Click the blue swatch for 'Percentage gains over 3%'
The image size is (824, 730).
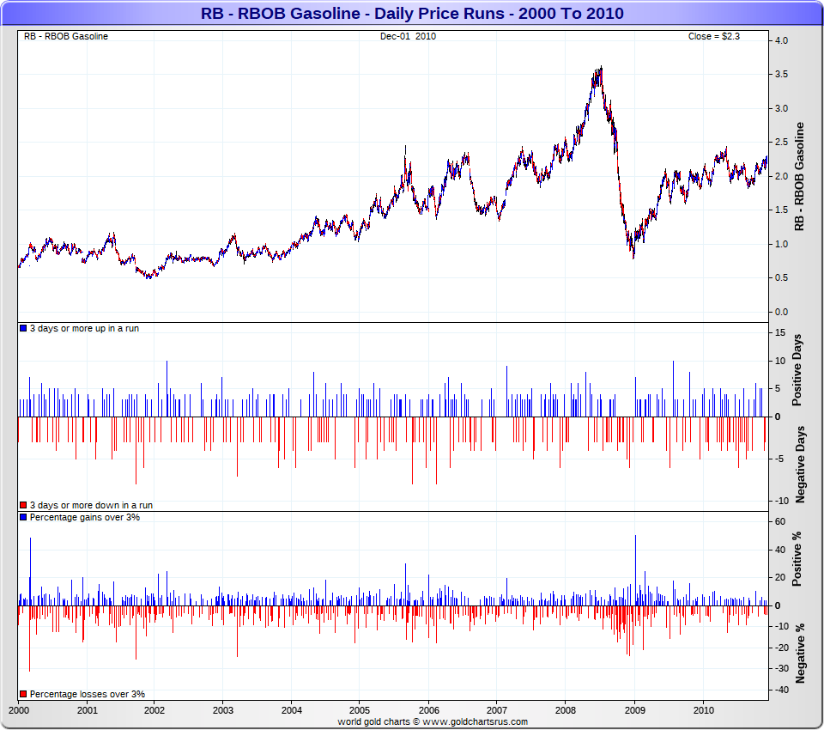23,517
